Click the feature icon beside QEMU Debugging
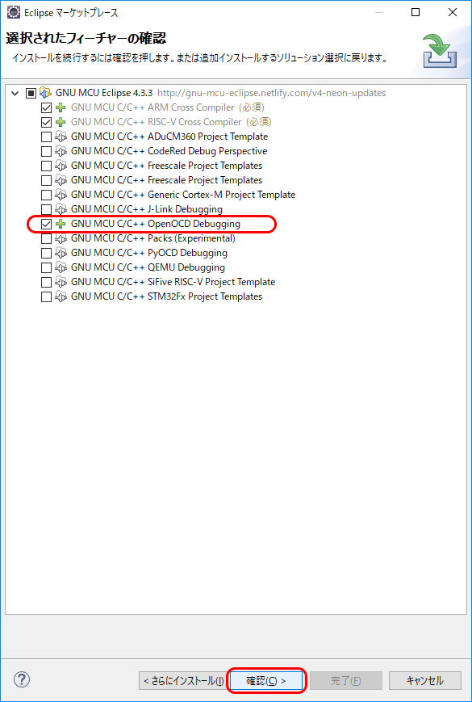Viewport: 472px width, 702px height. [61, 267]
